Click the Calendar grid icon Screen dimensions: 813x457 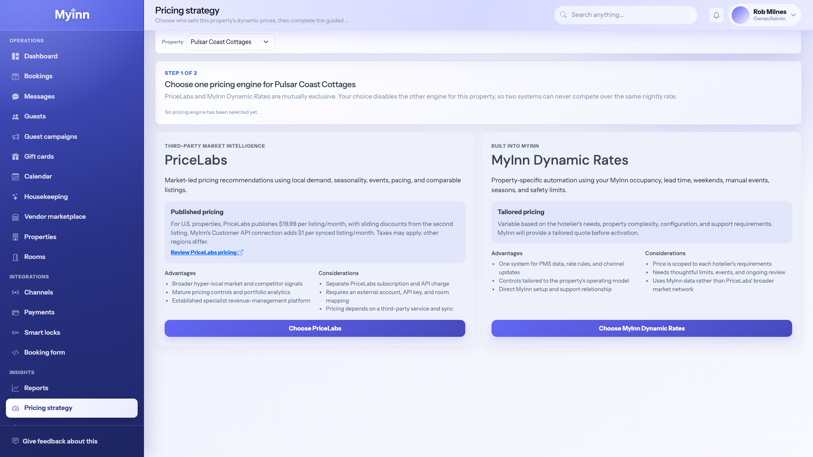(x=16, y=177)
